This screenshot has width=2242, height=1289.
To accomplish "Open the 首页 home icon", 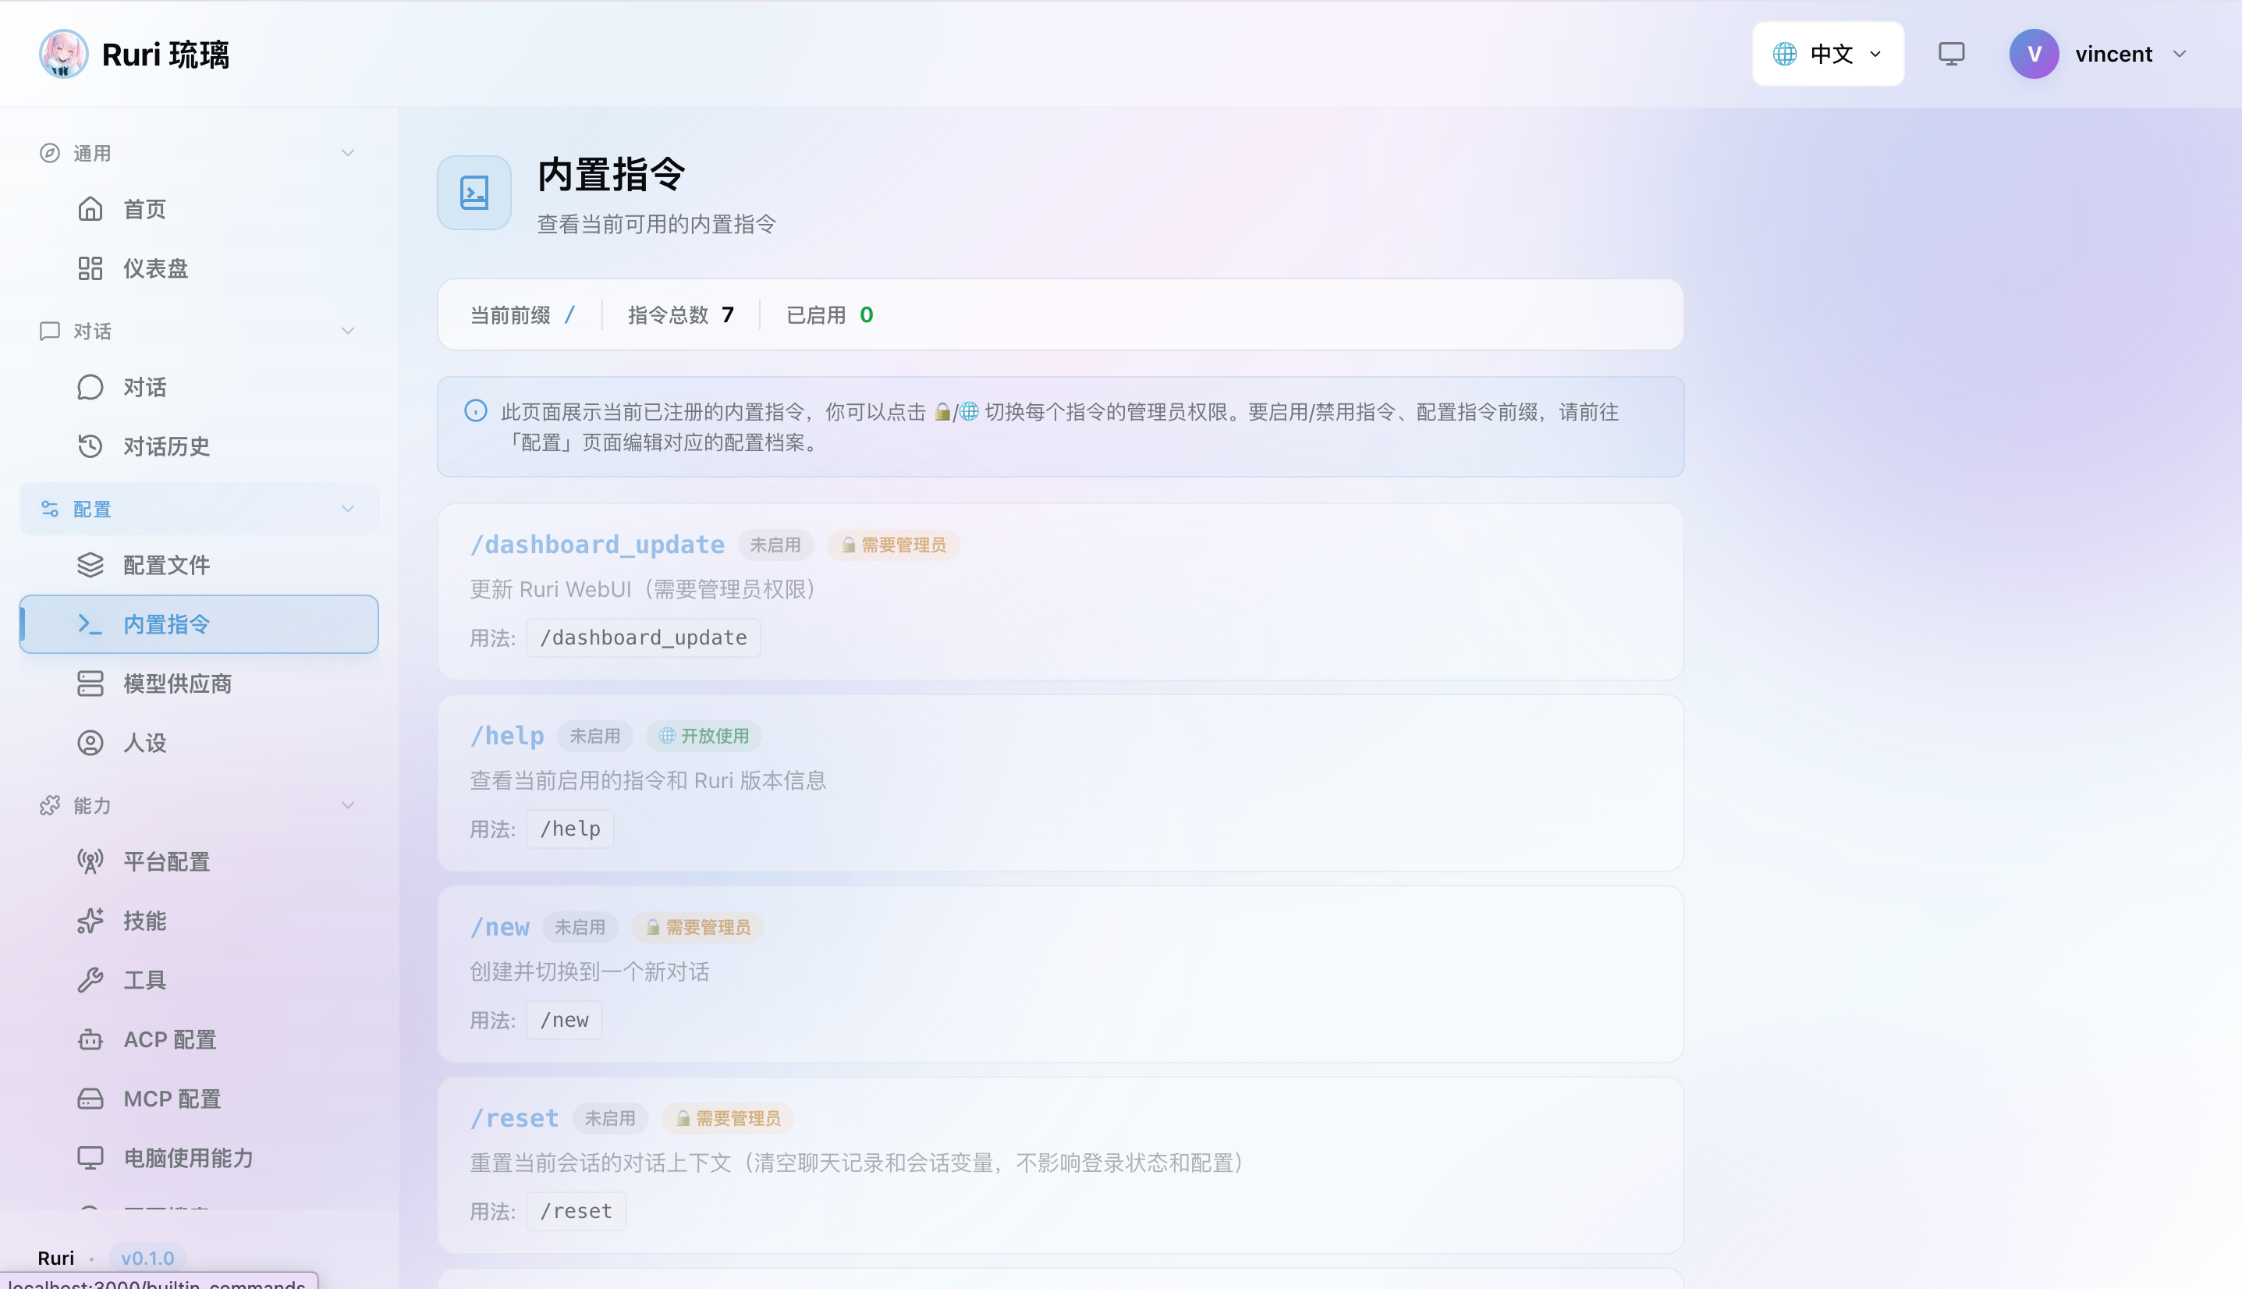I will point(90,209).
